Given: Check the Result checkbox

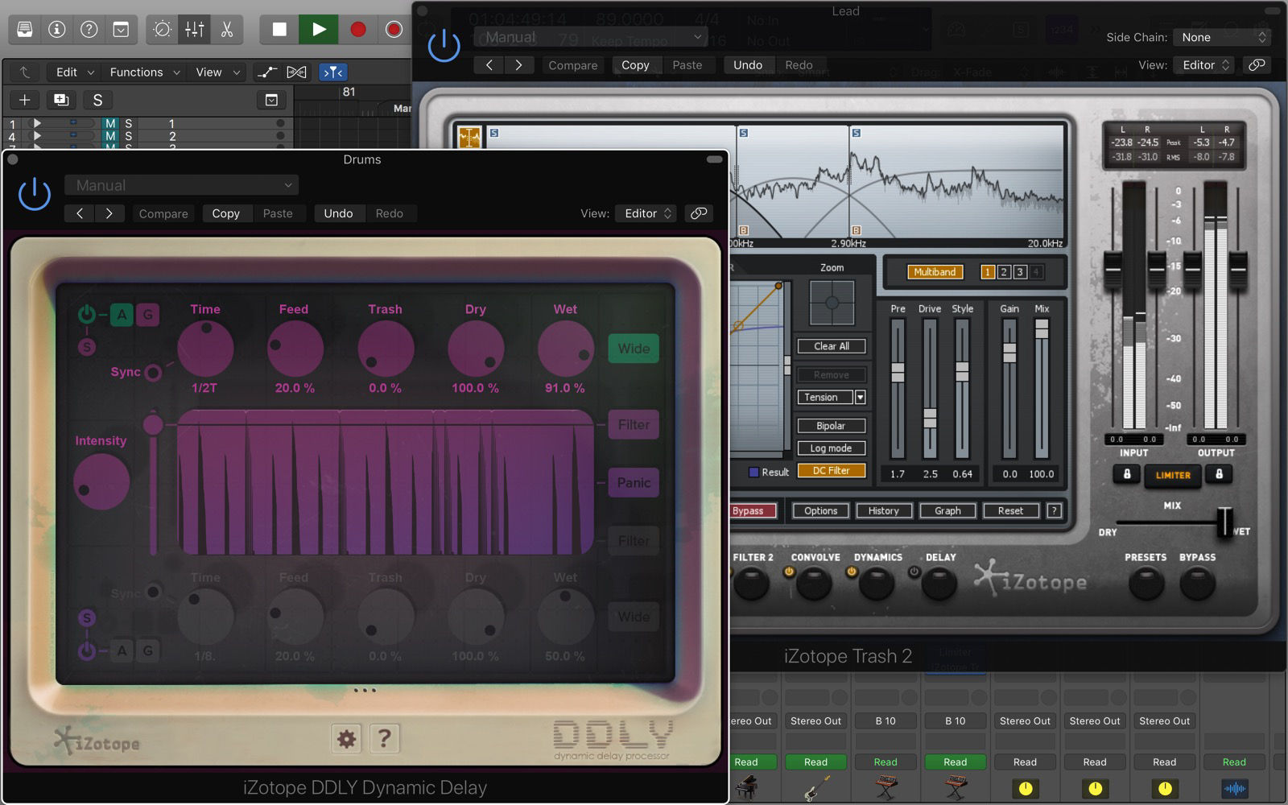Looking at the screenshot, I should (x=753, y=473).
